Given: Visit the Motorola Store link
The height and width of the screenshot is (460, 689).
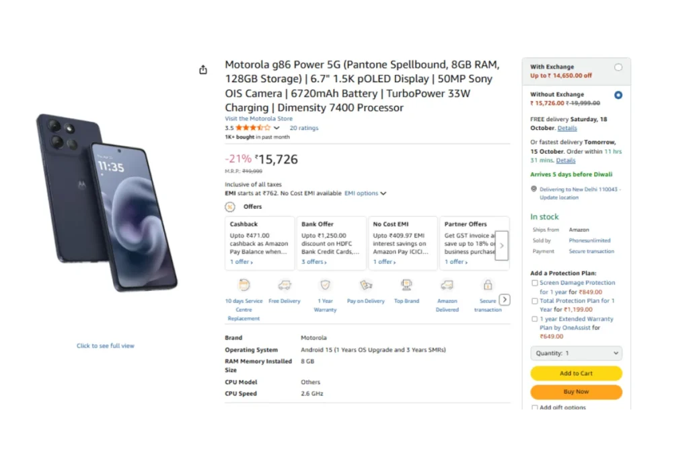Looking at the screenshot, I should [258, 119].
